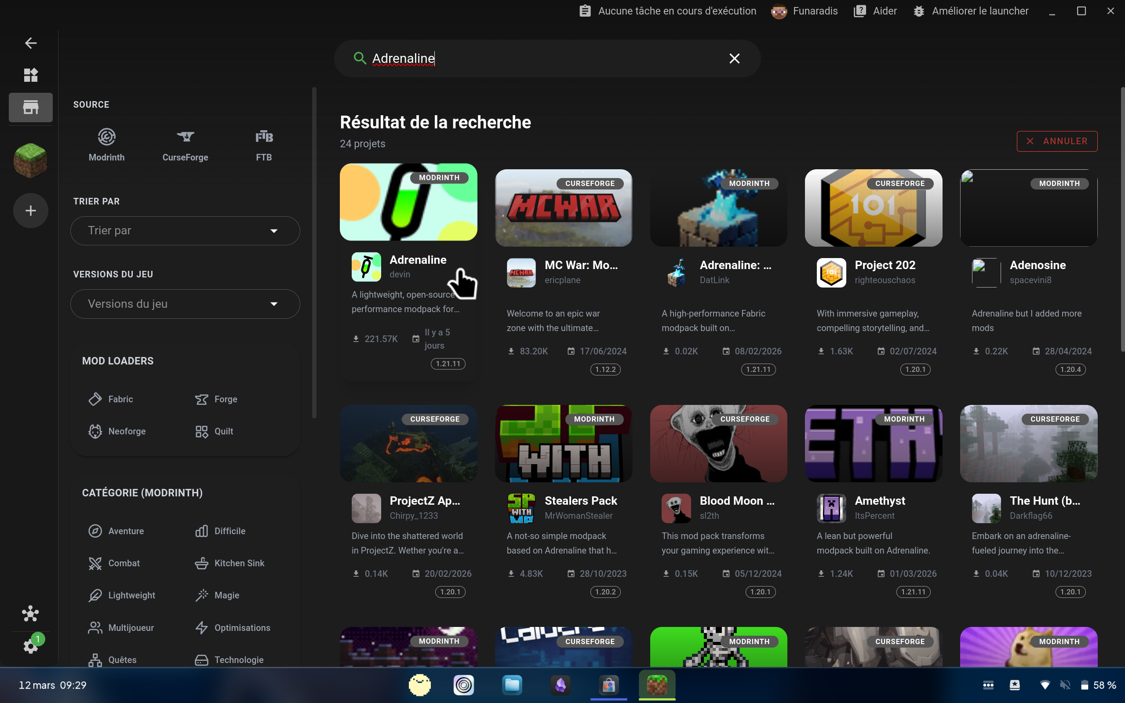Toggle the Kitchen Sink category filter
The width and height of the screenshot is (1125, 703).
coord(229,563)
